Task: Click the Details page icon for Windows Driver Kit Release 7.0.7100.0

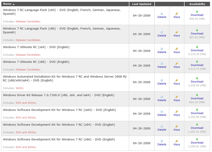Action: pos(162,97)
